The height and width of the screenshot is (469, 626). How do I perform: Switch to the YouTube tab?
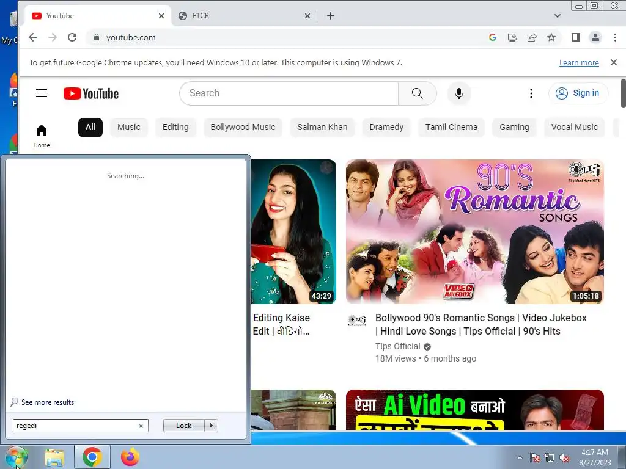click(98, 16)
